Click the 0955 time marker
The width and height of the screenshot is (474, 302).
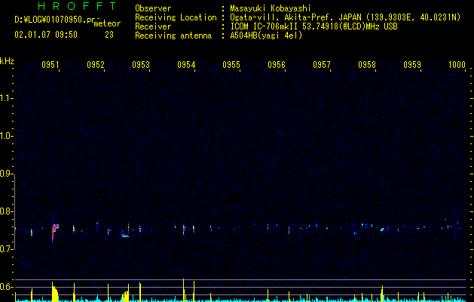231,65
